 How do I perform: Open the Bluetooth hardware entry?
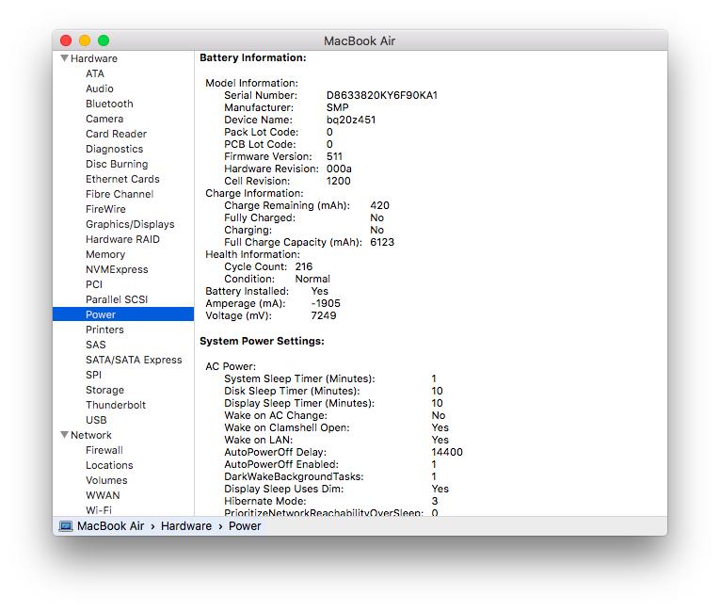click(x=109, y=104)
